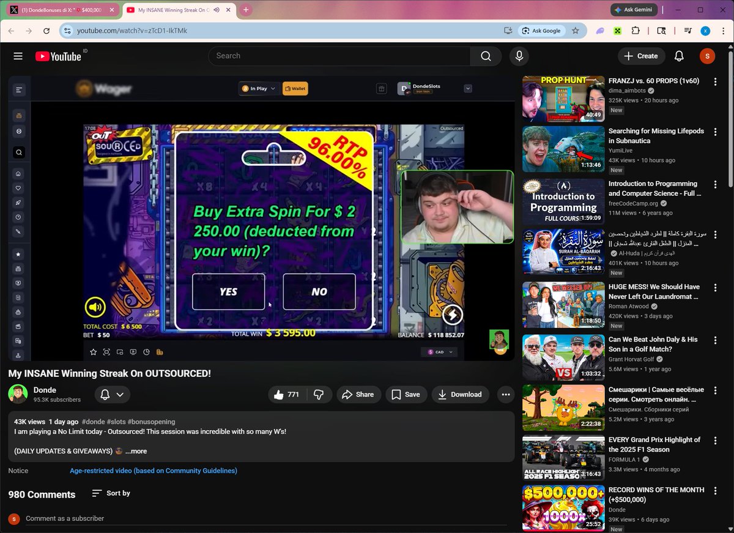
Task: Bookmark this page with star icon
Action: 575,31
